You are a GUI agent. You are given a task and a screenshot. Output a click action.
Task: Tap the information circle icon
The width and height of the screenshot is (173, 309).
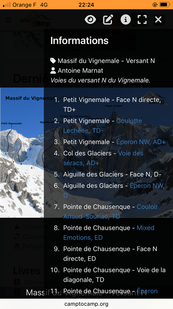tap(125, 19)
